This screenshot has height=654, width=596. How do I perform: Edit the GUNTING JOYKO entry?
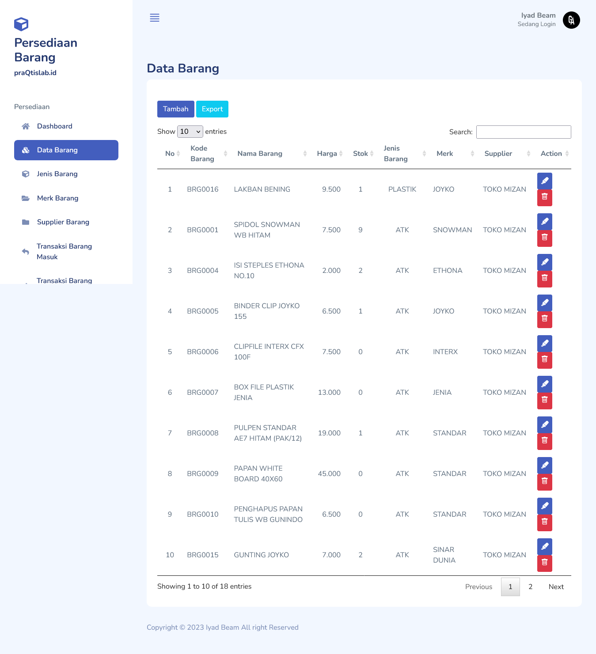click(x=544, y=546)
